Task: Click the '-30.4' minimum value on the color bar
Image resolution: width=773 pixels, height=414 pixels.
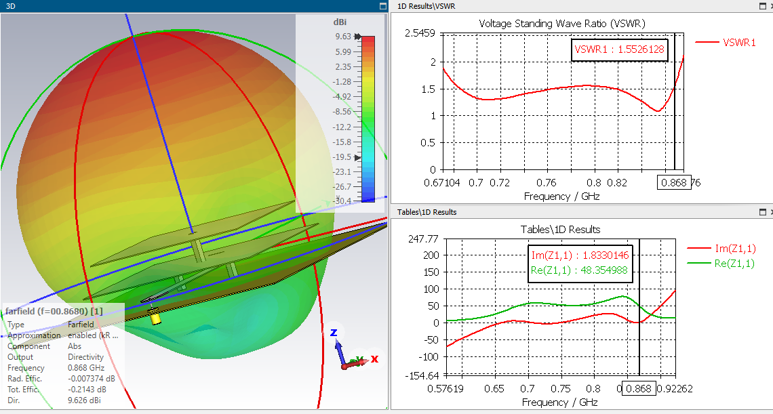Action: [342, 201]
